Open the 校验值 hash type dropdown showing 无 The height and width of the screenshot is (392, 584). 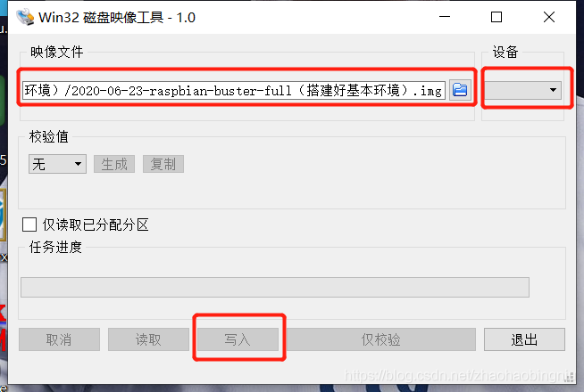point(57,164)
